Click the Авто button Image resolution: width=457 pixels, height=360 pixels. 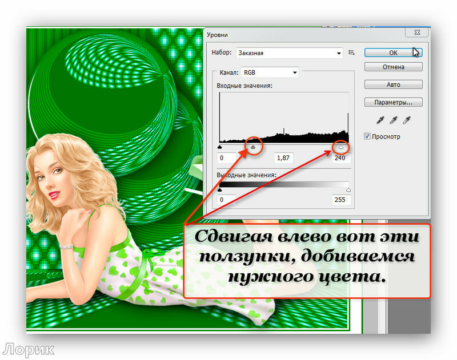[393, 84]
